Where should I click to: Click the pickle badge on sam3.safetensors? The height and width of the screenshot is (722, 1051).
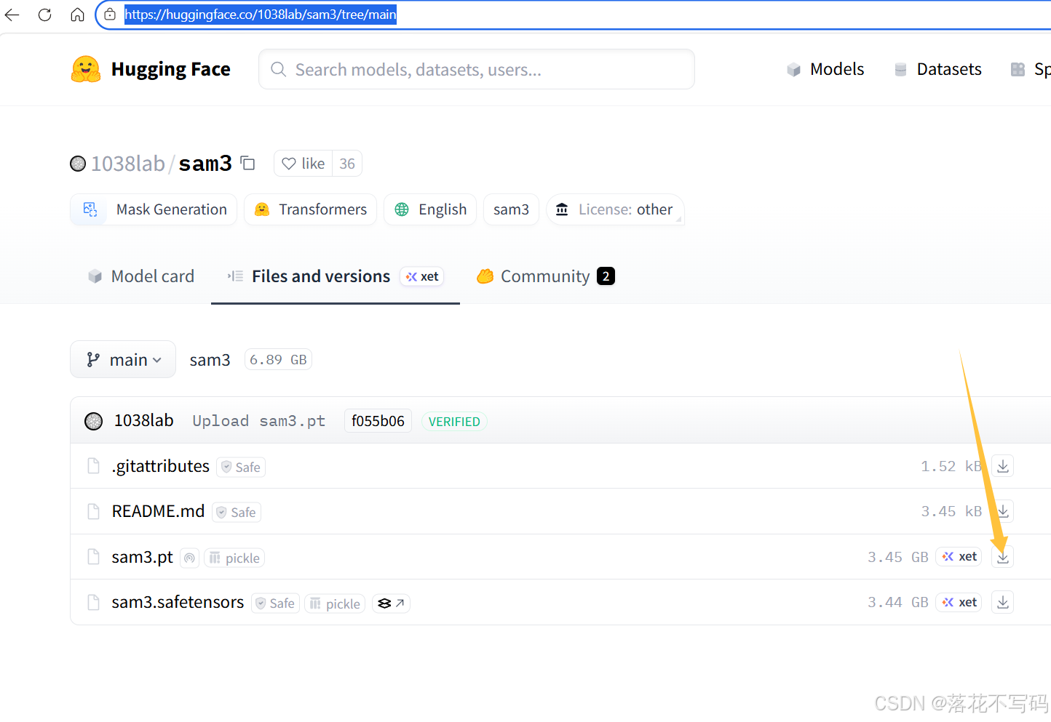(x=335, y=603)
